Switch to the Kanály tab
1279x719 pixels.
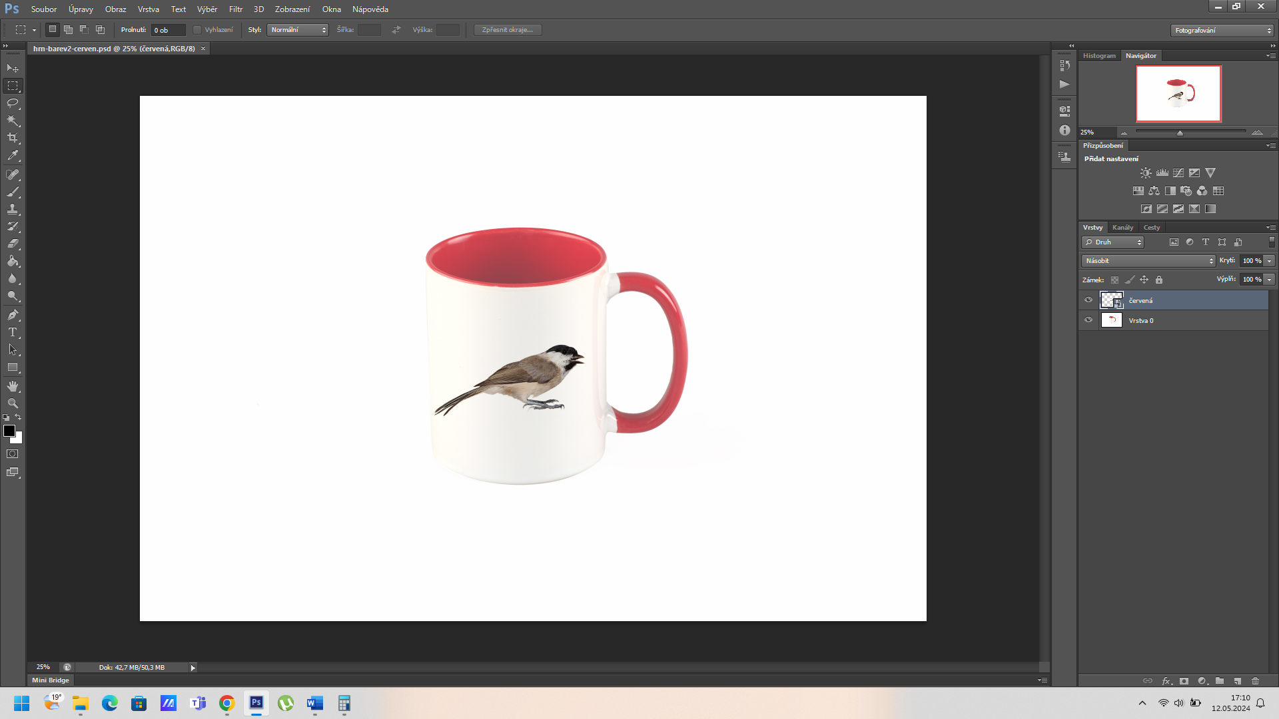tap(1122, 228)
